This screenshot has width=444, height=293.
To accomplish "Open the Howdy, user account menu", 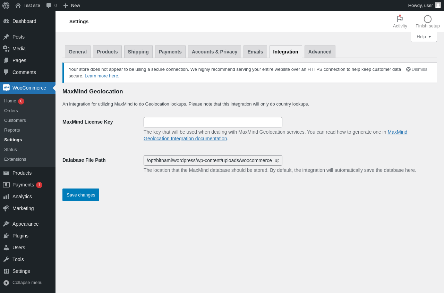I will (424, 6).
